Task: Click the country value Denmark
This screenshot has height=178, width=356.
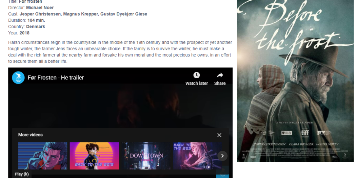Action: coord(36,27)
